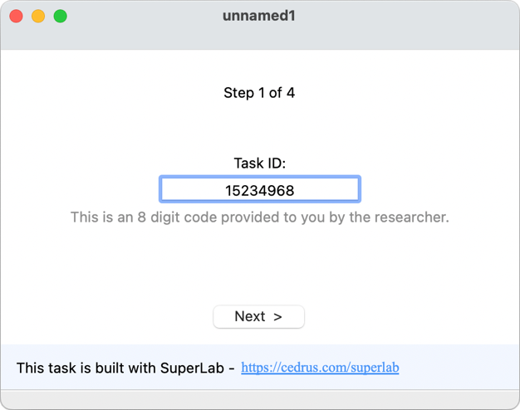Click the empty left part of Task ID box
The image size is (520, 410).
click(187, 190)
